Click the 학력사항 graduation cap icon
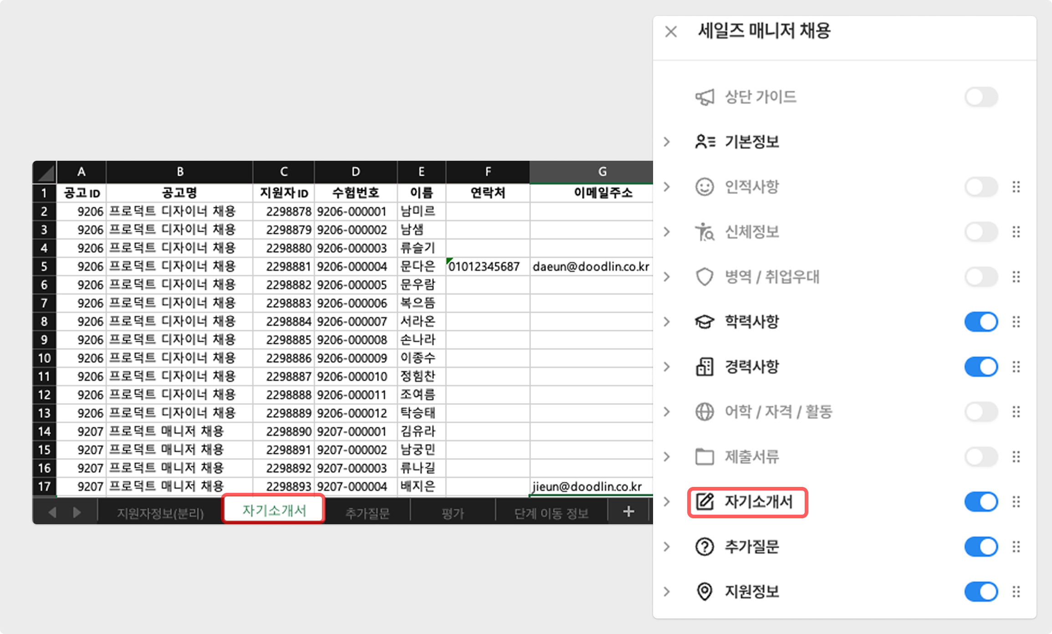1052x634 pixels. pos(705,322)
